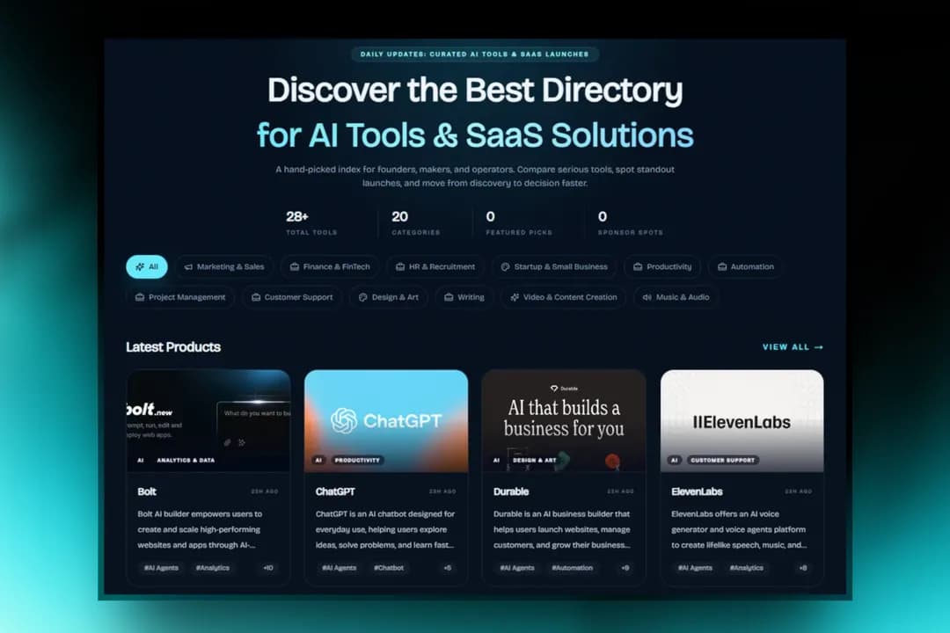This screenshot has width=950, height=633.
Task: Click #AI Agents tag on ChatGPT card
Action: point(340,568)
